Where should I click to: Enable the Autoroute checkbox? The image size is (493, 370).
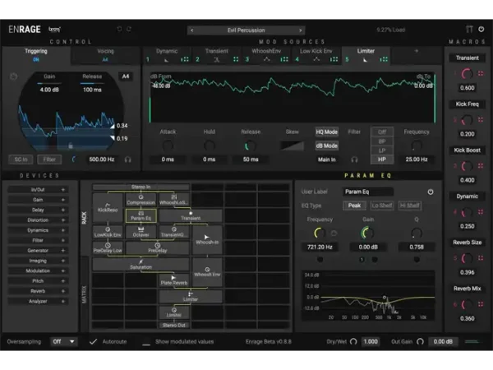(x=93, y=342)
